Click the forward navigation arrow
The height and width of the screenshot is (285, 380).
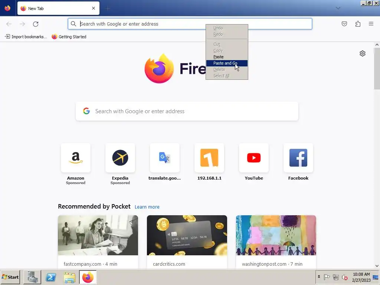pyautogui.click(x=22, y=24)
